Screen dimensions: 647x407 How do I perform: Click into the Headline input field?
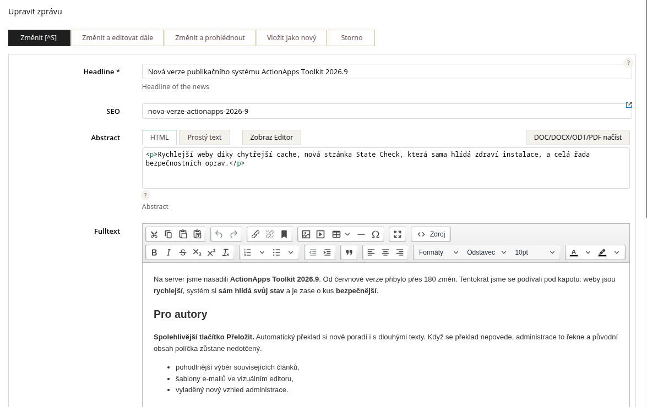pyautogui.click(x=387, y=71)
